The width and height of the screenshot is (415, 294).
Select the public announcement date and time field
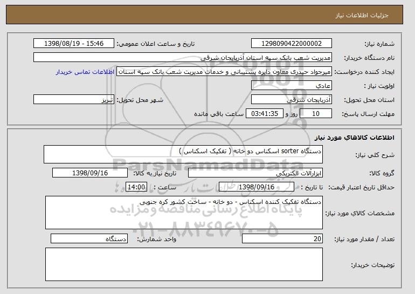74,44
